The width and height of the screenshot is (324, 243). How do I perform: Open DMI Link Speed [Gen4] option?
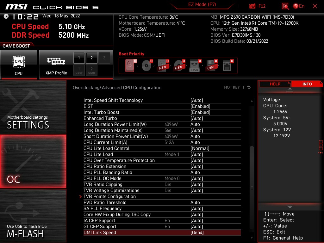tap(162, 233)
